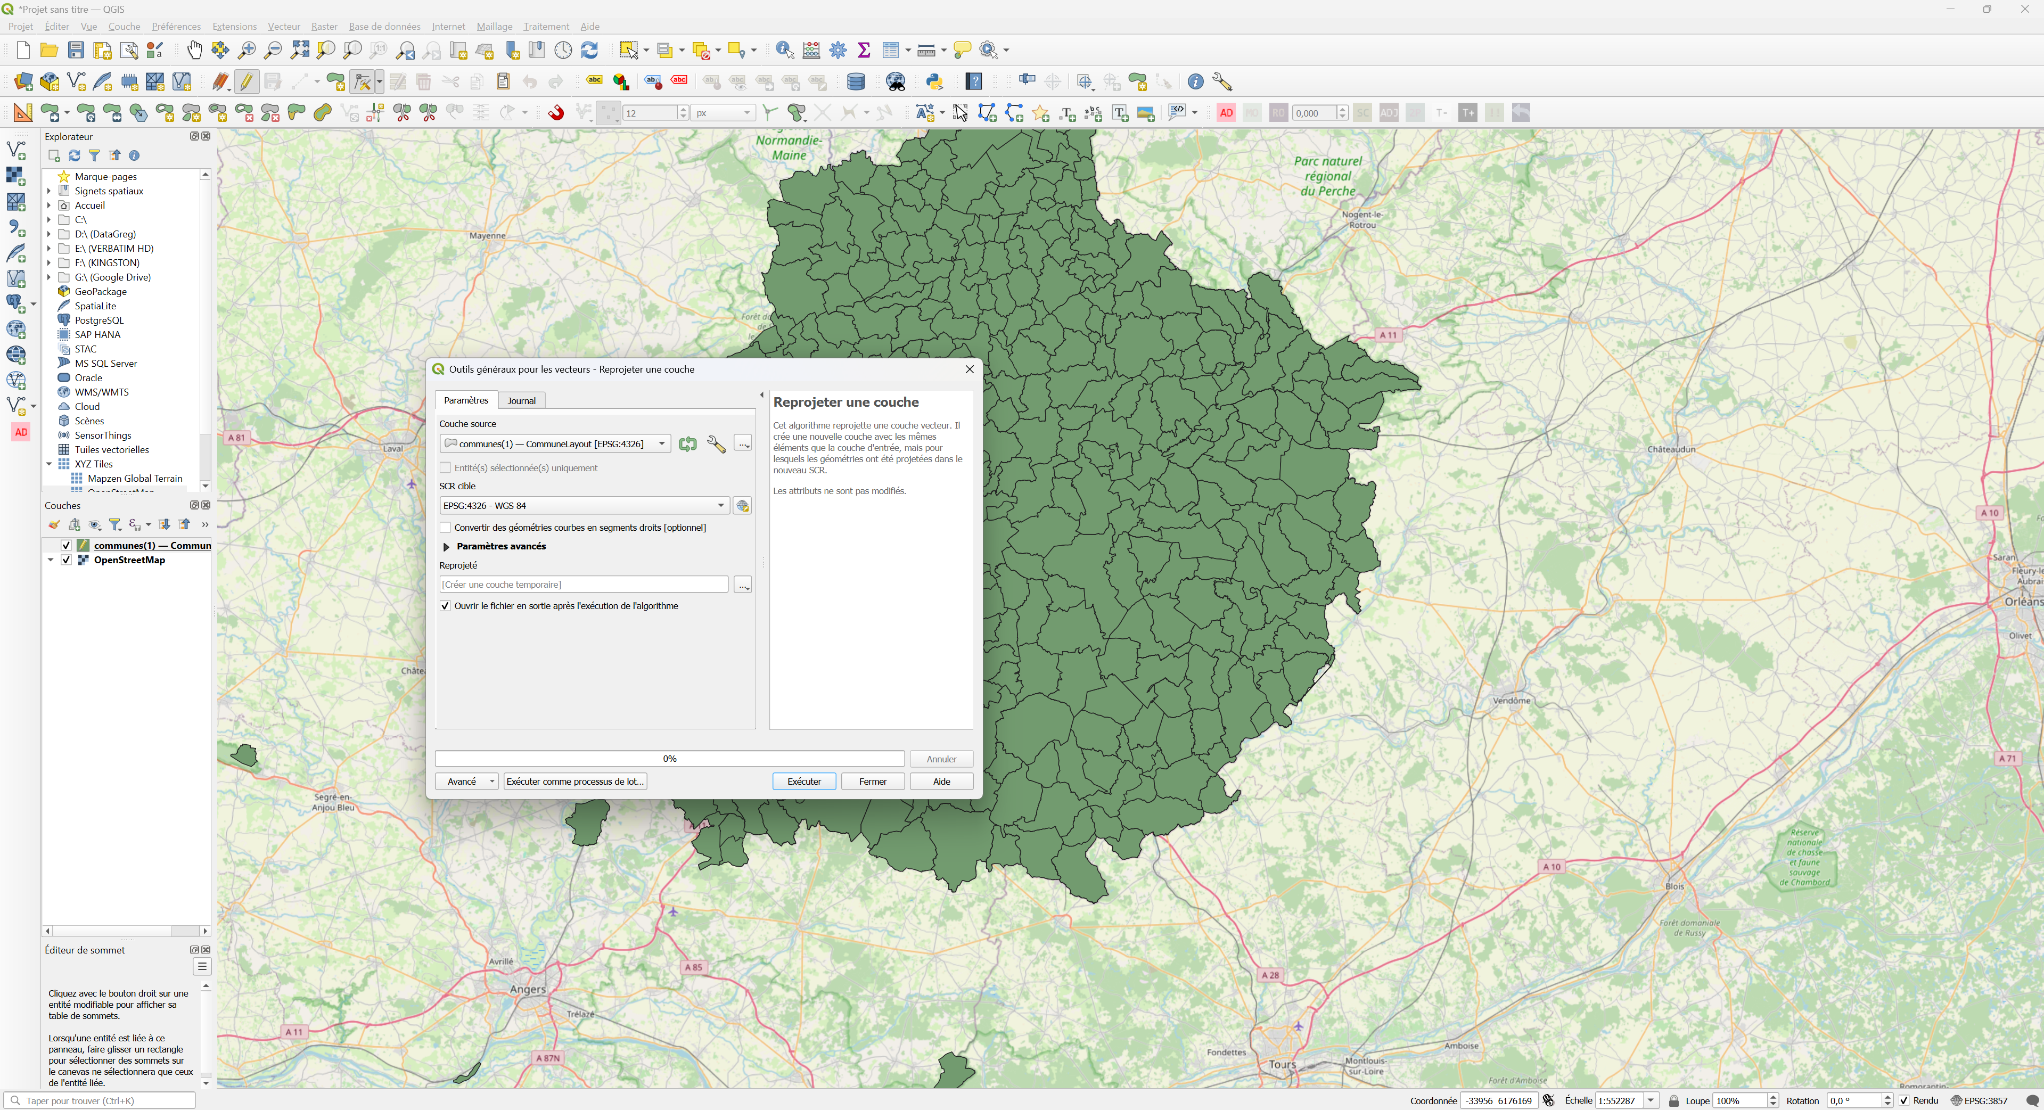The height and width of the screenshot is (1110, 2044).
Task: Save the project with the floppy icon
Action: pyautogui.click(x=76, y=50)
